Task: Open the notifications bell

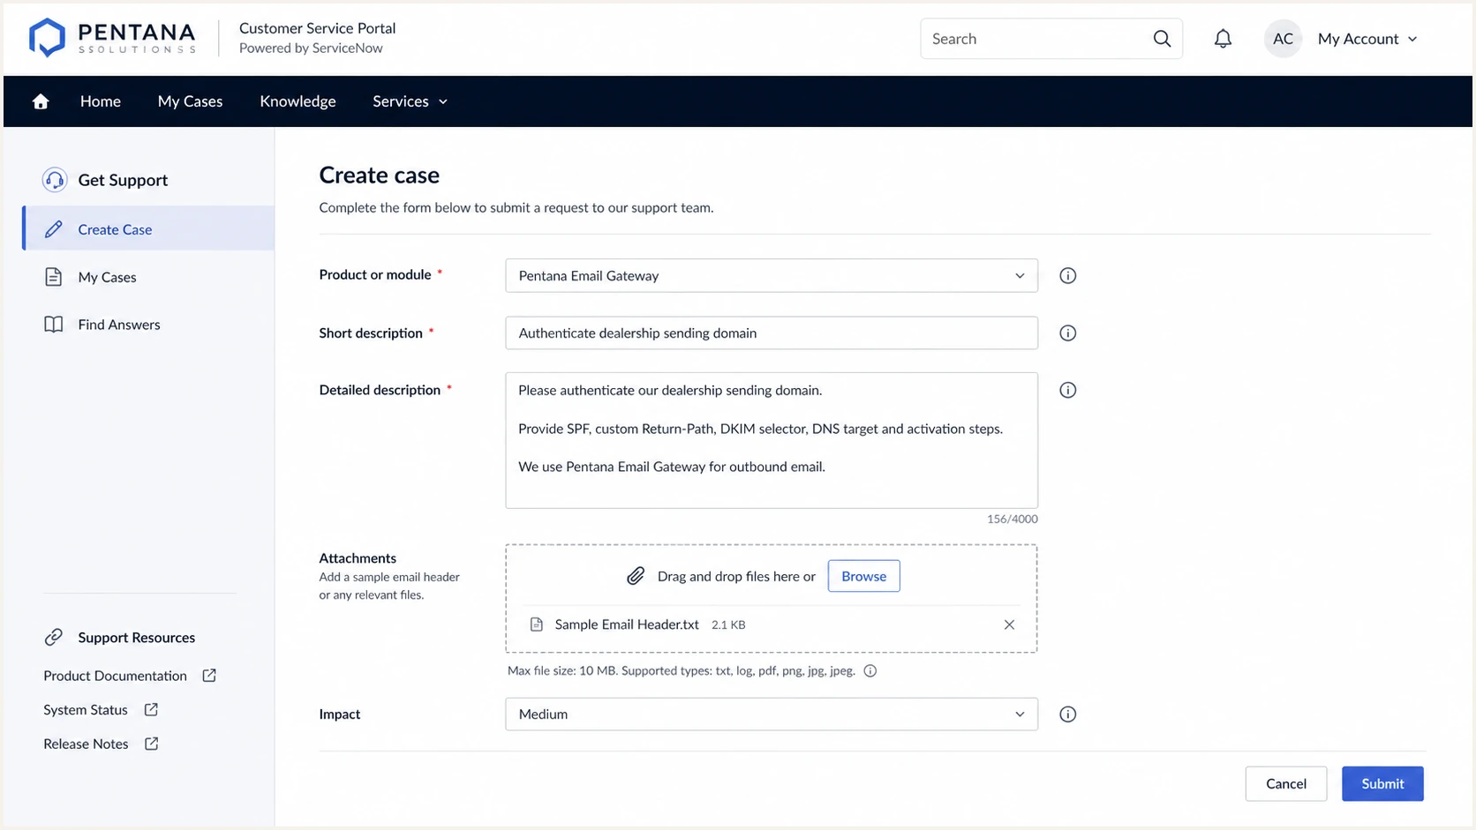Action: coord(1223,39)
